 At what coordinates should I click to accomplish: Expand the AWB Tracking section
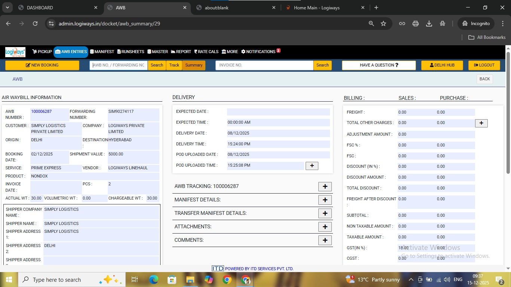click(325, 186)
